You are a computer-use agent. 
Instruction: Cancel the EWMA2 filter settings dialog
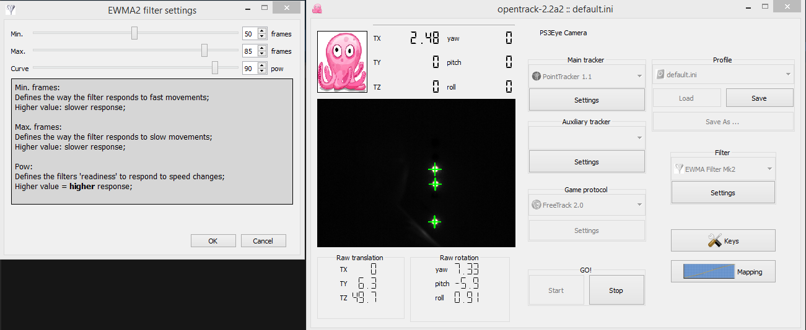(x=263, y=241)
